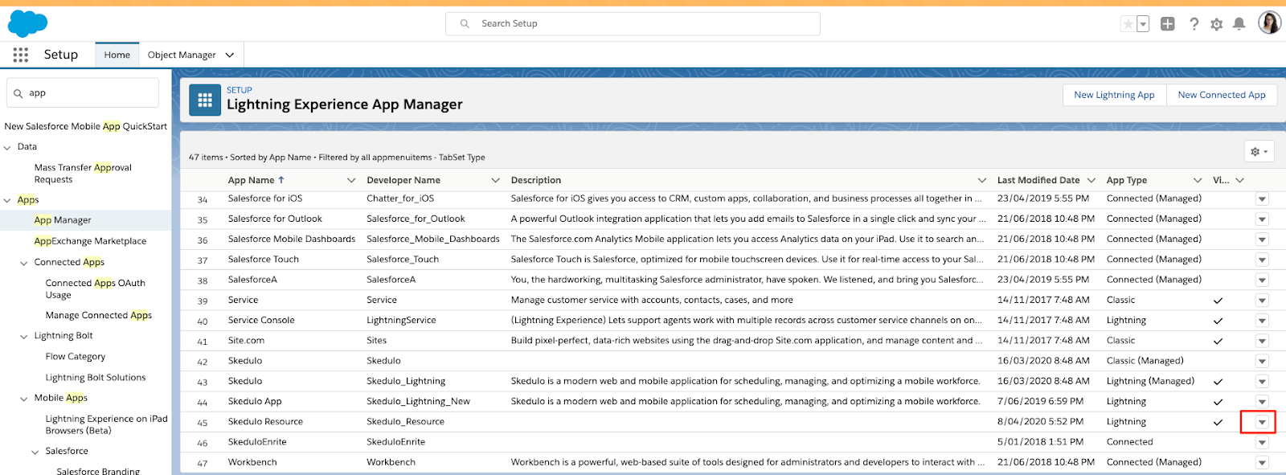Image resolution: width=1286 pixels, height=475 pixels.
Task: Open AppExchange Marketplace in sidebar
Action: (x=90, y=241)
